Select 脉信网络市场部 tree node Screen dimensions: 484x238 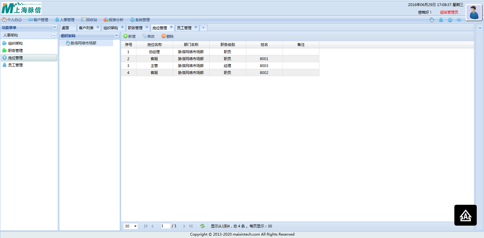click(x=83, y=43)
